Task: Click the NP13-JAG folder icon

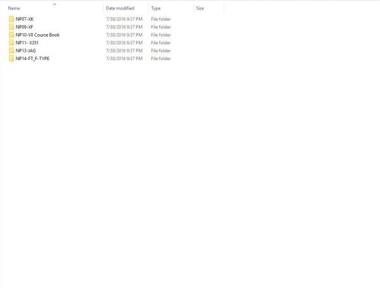Action: (x=11, y=51)
